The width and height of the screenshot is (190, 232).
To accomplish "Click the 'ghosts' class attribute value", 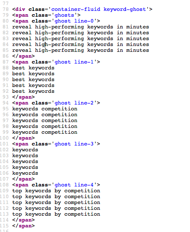I will tap(64, 15).
